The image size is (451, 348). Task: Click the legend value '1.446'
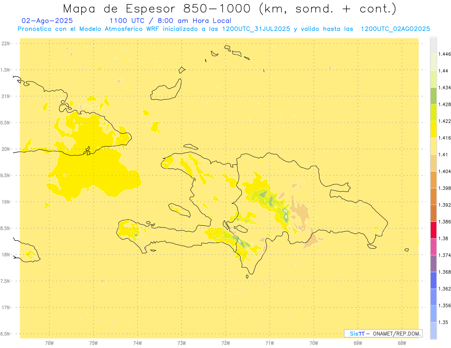click(x=444, y=54)
